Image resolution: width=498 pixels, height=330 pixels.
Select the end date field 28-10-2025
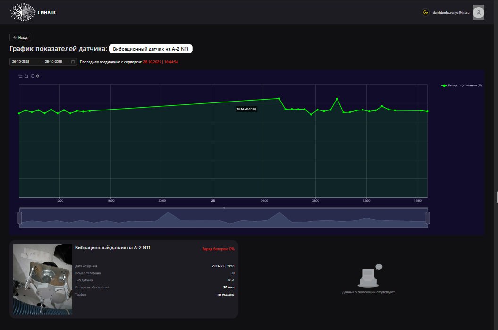(x=53, y=62)
